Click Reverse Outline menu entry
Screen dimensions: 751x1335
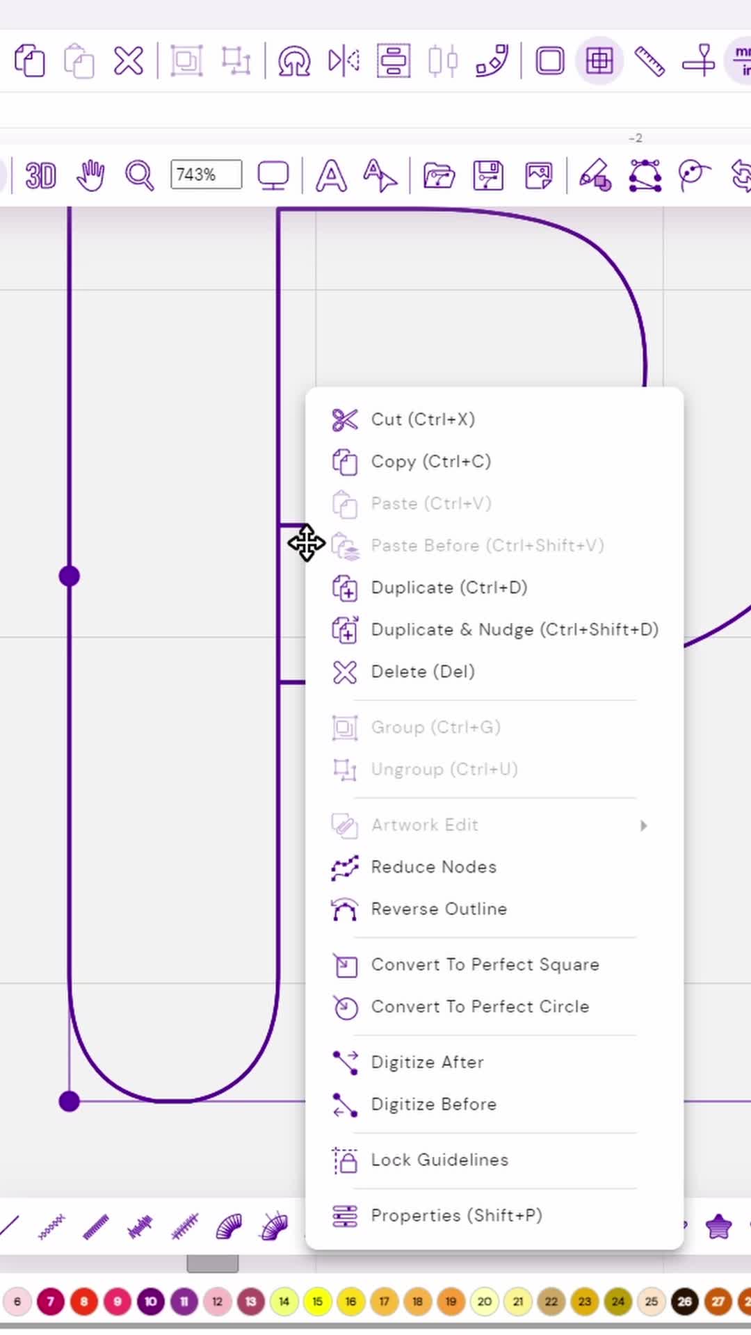click(x=494, y=909)
